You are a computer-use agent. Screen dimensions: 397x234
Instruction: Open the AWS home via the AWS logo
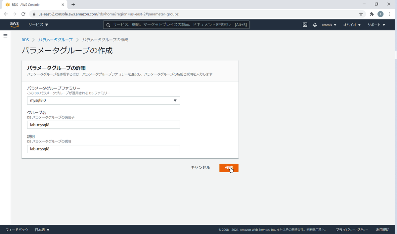point(14,24)
